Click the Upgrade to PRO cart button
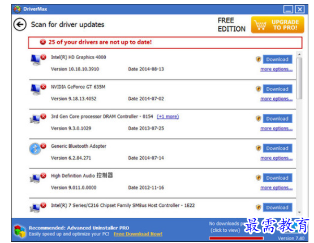314x243 pixels. [278, 25]
